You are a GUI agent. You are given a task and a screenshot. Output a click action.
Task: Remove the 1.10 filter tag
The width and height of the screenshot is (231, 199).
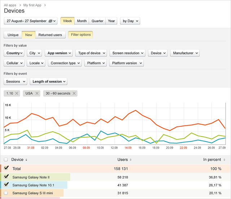pyautogui.click(x=17, y=94)
